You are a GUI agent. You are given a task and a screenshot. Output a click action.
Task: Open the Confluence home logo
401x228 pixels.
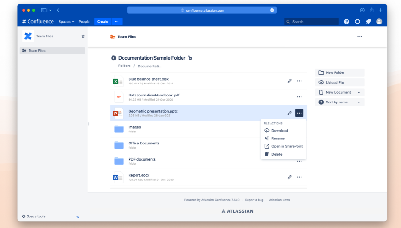(x=38, y=22)
